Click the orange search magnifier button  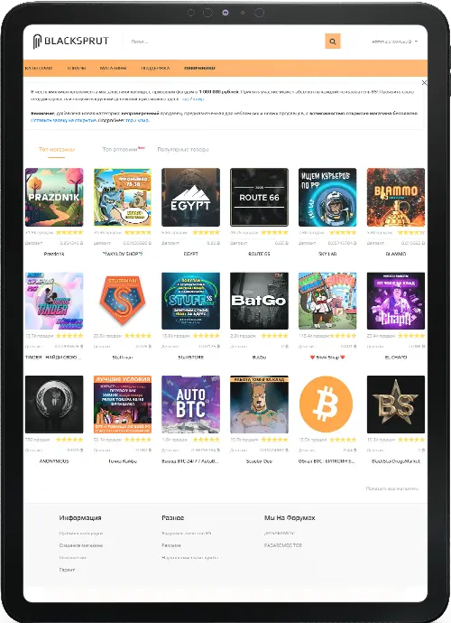tap(333, 42)
